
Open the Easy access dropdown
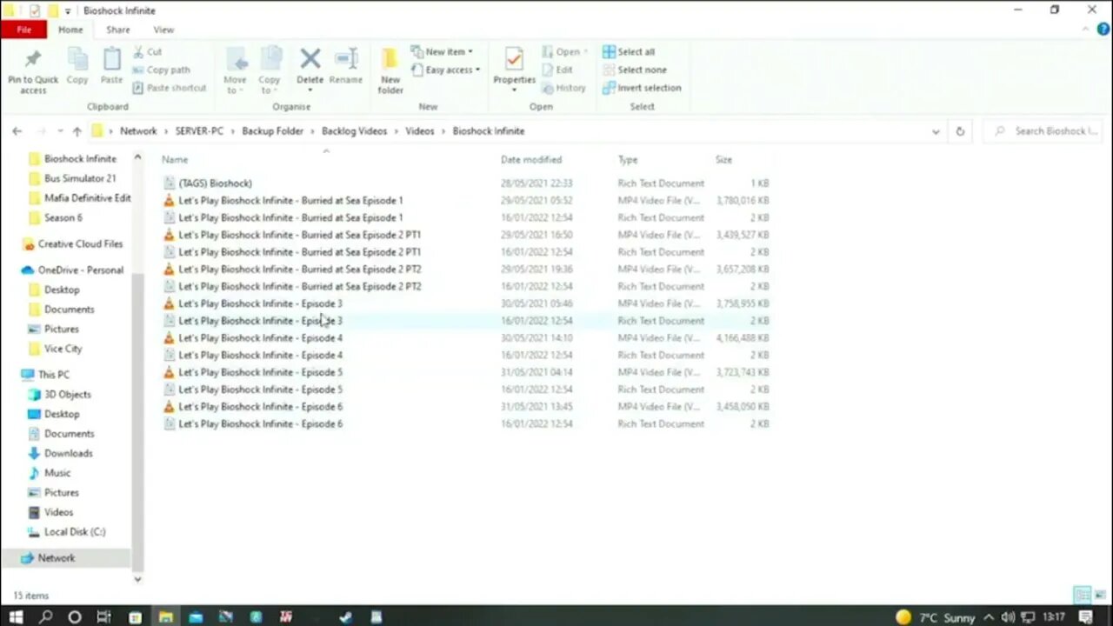445,70
